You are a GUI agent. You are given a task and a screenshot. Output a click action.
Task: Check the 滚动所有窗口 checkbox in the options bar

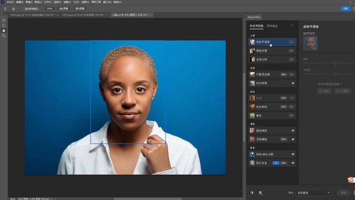[22, 9]
